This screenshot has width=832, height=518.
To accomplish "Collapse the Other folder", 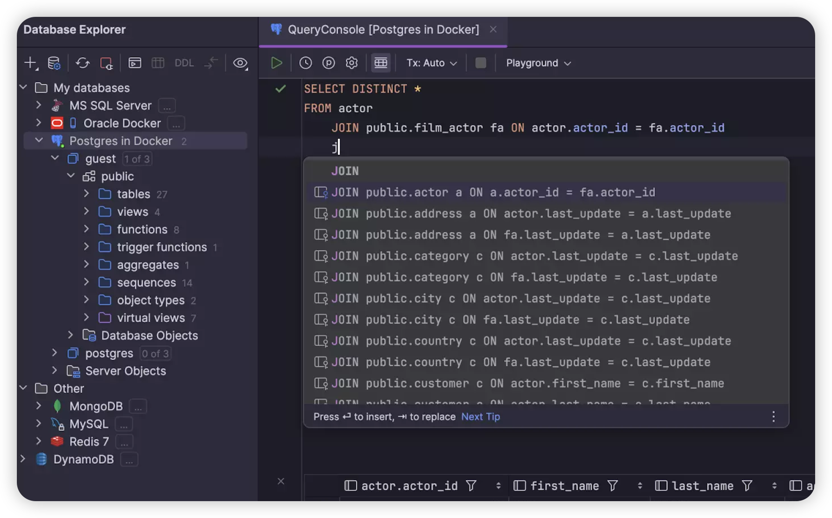I will [x=23, y=388].
